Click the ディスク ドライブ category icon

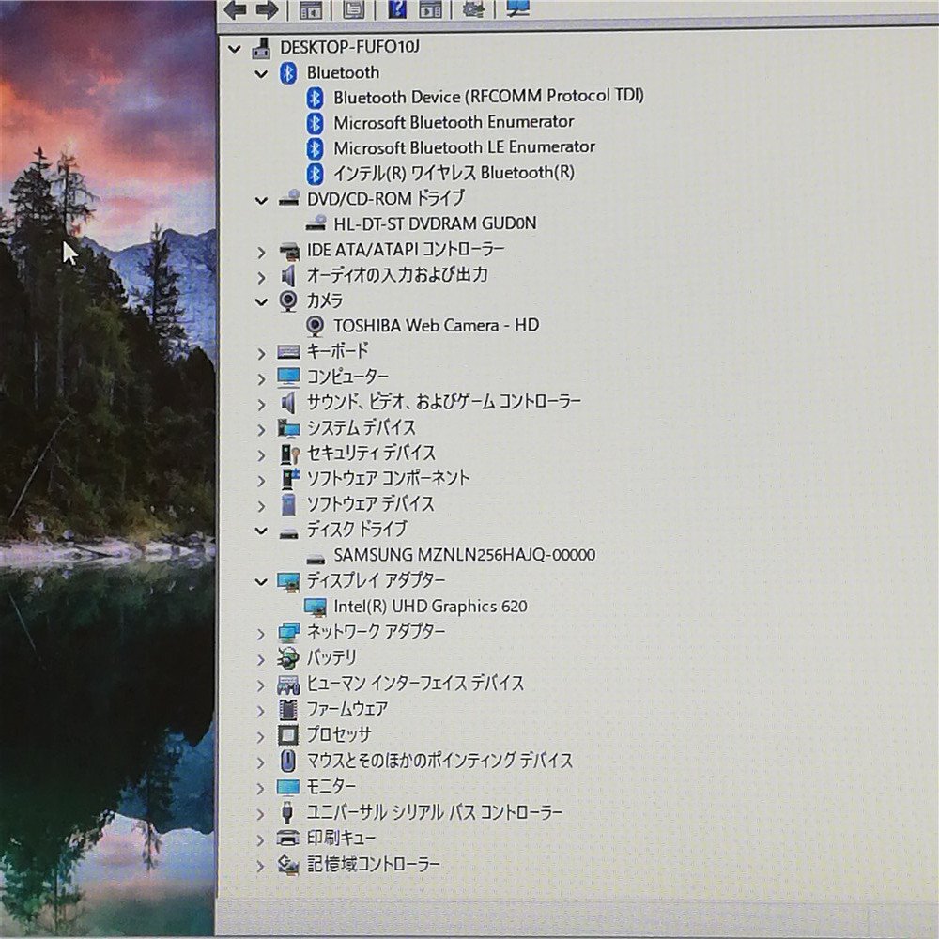click(x=288, y=533)
